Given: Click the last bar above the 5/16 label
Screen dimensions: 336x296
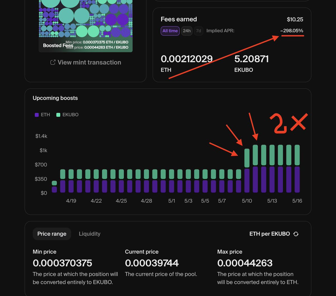Looking at the screenshot, I should coord(297,169).
